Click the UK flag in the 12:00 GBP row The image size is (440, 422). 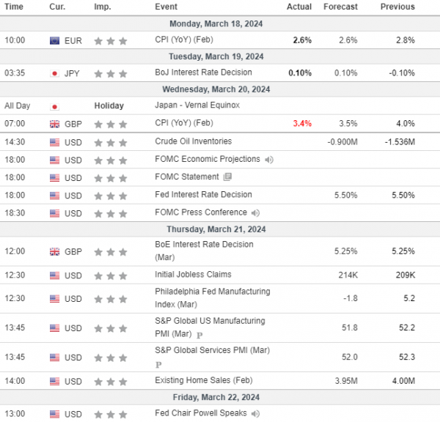coord(54,252)
